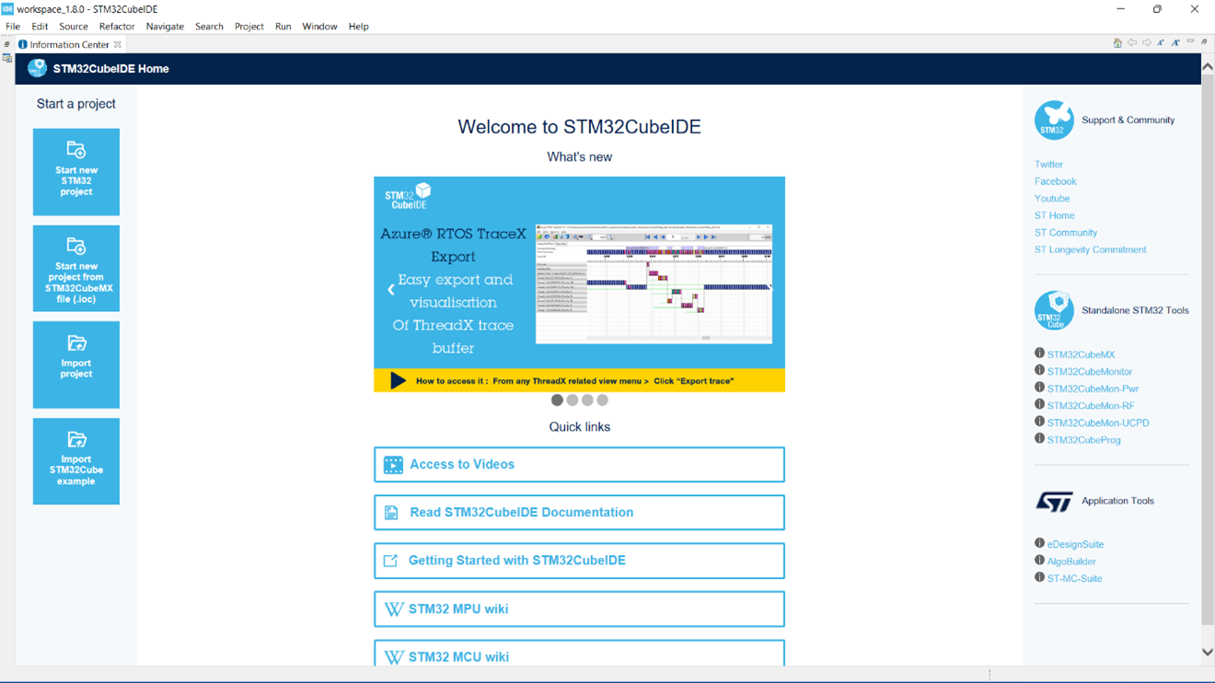Click the Support & Community STM32 logo

[x=1053, y=120]
